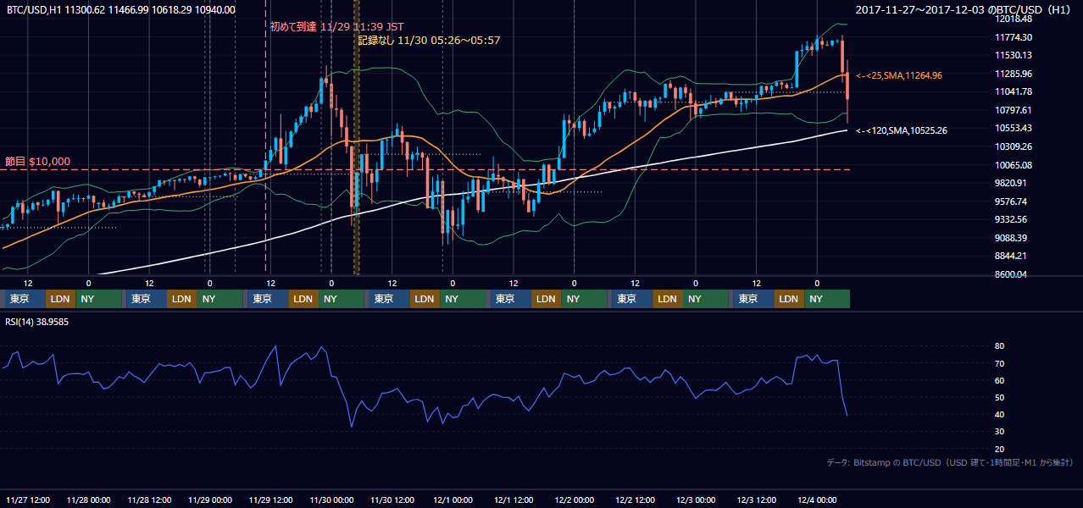Select the 12/1 00:00 date label

[453, 500]
